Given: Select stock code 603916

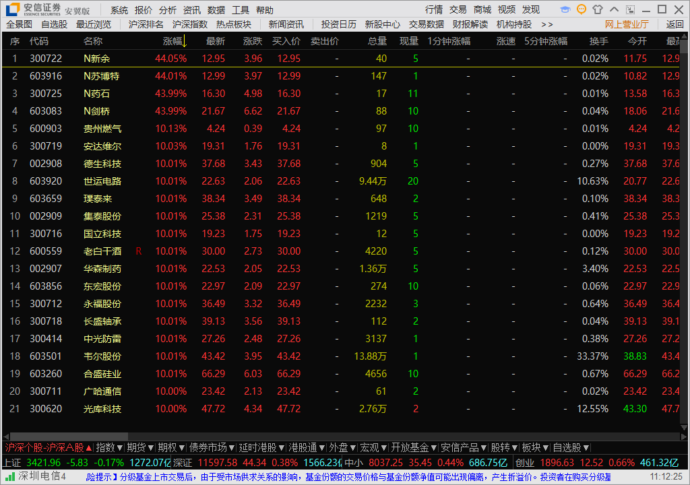Looking at the screenshot, I should coord(46,76).
